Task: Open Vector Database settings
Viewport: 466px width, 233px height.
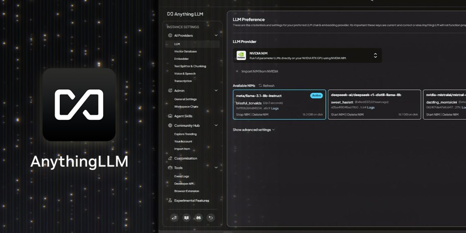Action: pos(186,52)
